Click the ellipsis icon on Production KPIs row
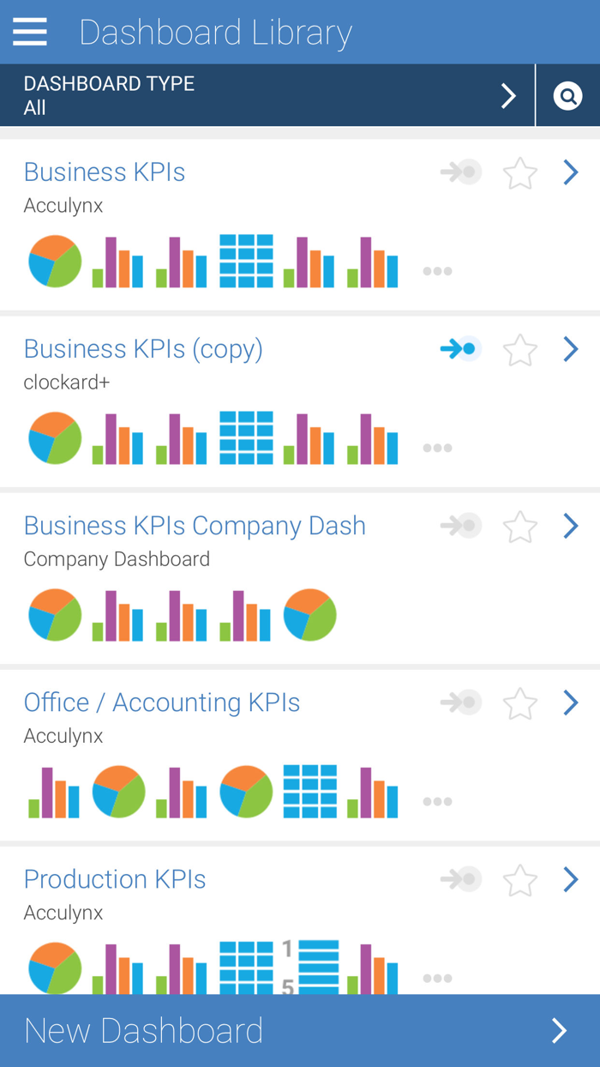The width and height of the screenshot is (600, 1067). tap(438, 978)
